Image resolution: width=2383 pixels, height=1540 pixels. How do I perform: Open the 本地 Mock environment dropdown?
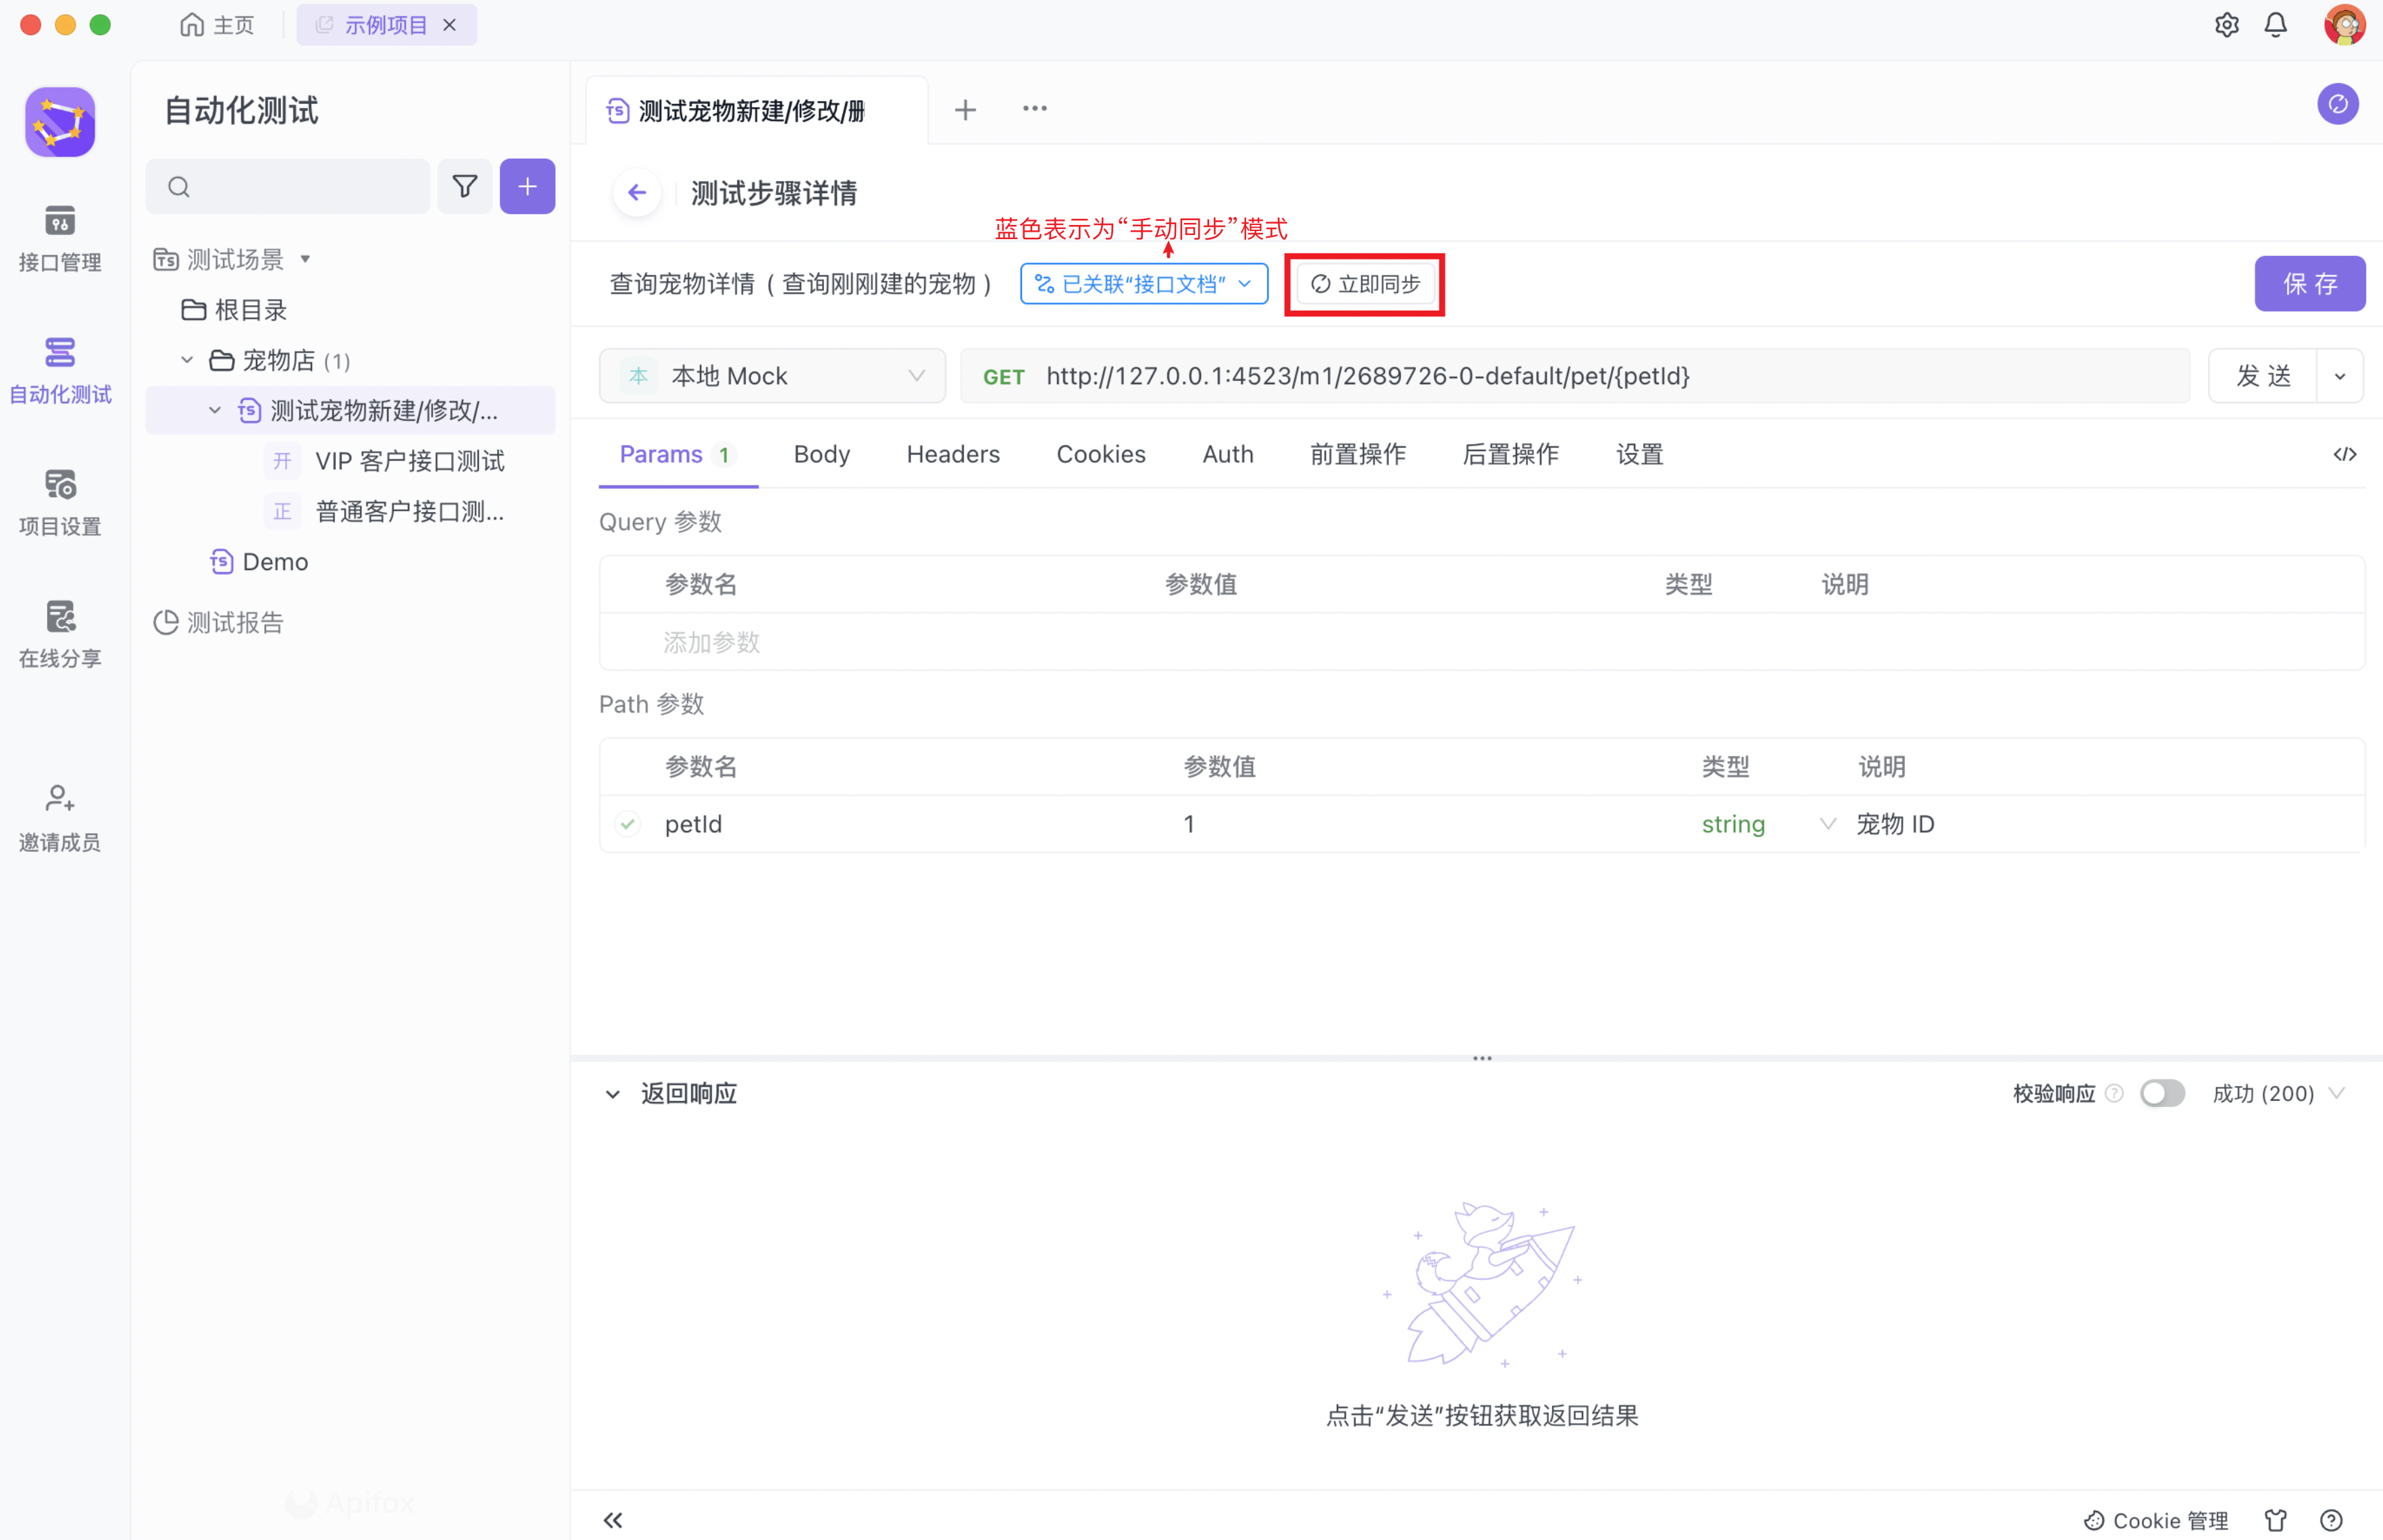[772, 376]
